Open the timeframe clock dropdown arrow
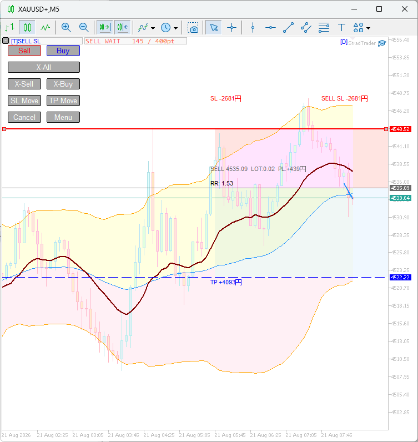The height and width of the screenshot is (442, 418). [175, 28]
